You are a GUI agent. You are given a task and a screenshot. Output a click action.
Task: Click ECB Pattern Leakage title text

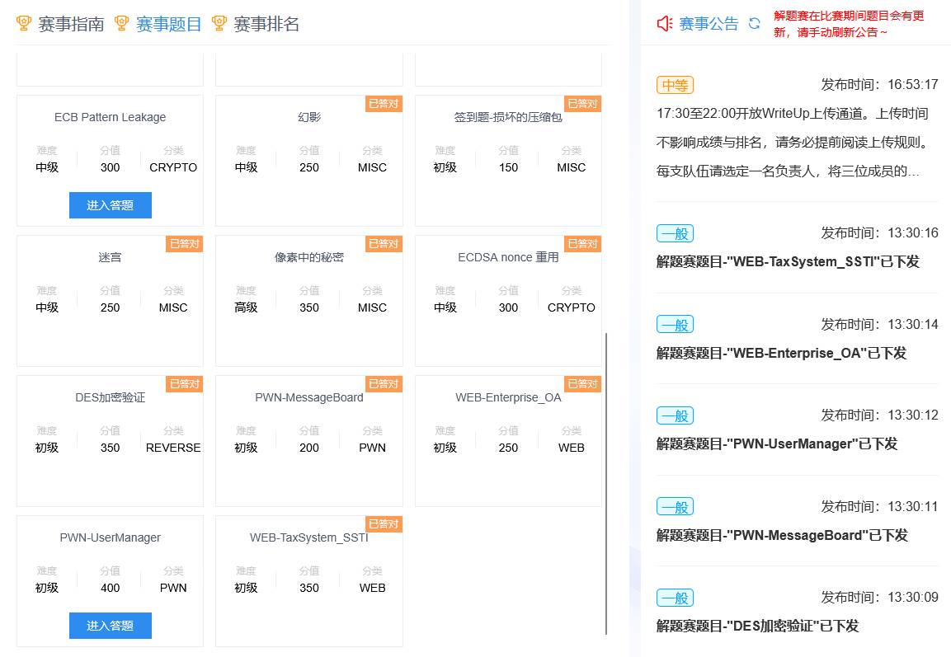(111, 117)
